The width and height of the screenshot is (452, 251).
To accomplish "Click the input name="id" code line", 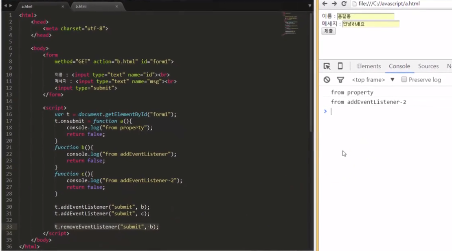I will point(112,75).
